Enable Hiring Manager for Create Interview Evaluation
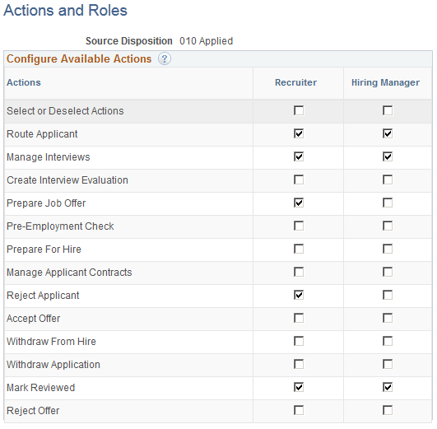This screenshot has width=437, height=429. coord(388,180)
